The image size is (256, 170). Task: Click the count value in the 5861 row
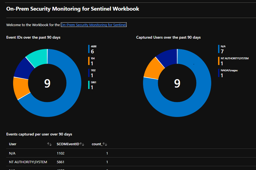[x=107, y=162]
